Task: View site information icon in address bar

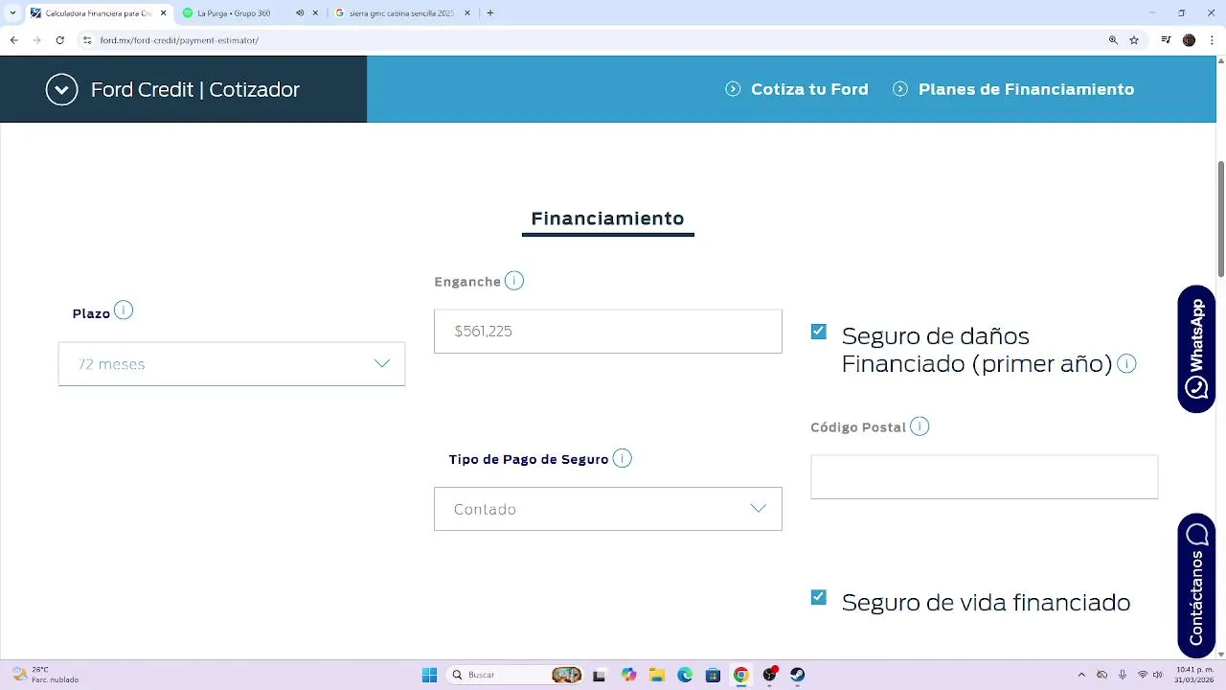Action: [87, 40]
